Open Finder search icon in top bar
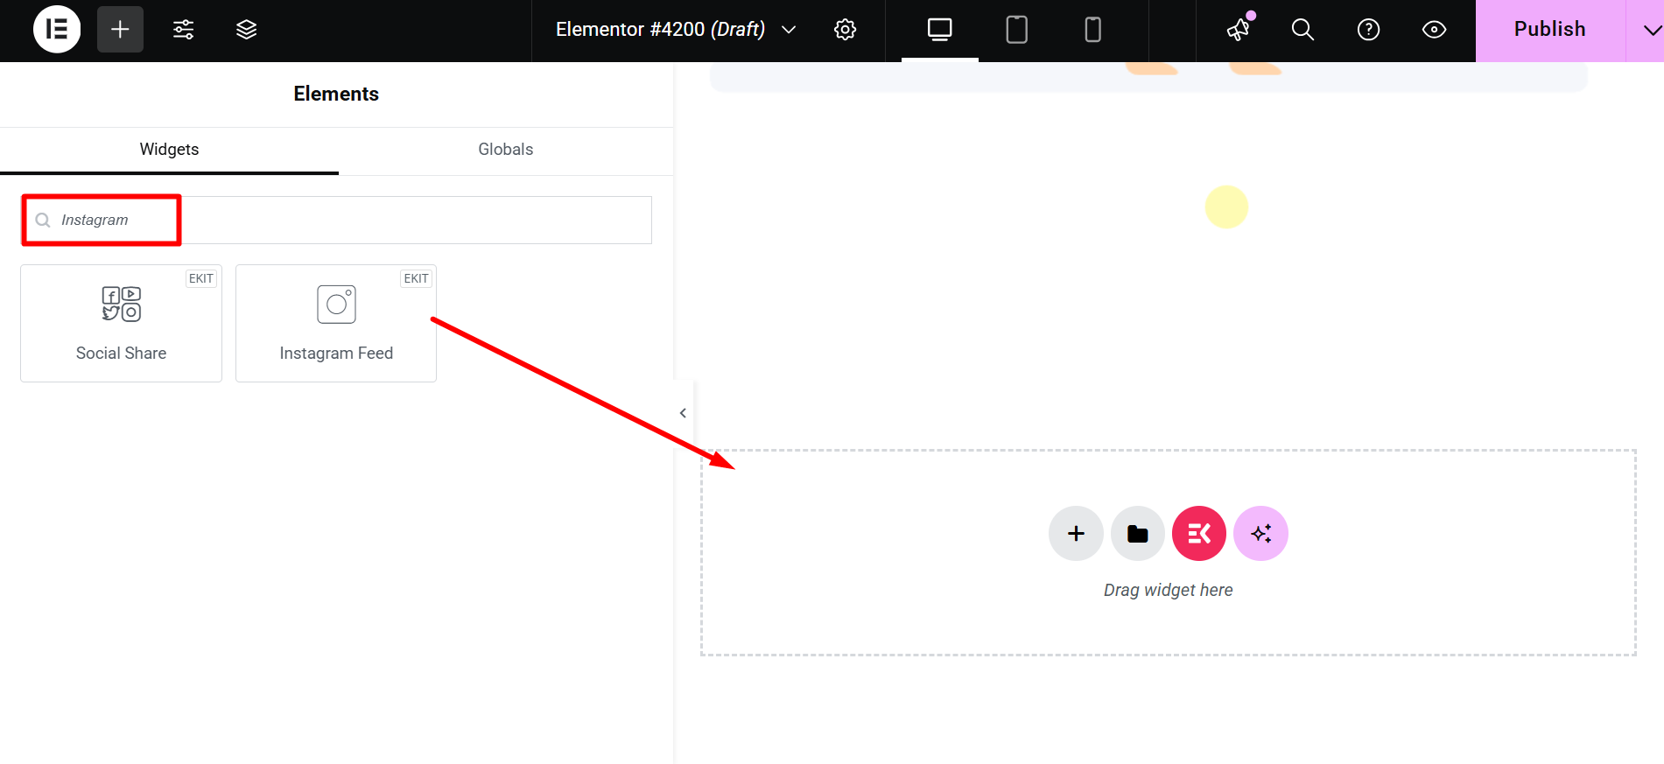The height and width of the screenshot is (764, 1664). click(1302, 30)
